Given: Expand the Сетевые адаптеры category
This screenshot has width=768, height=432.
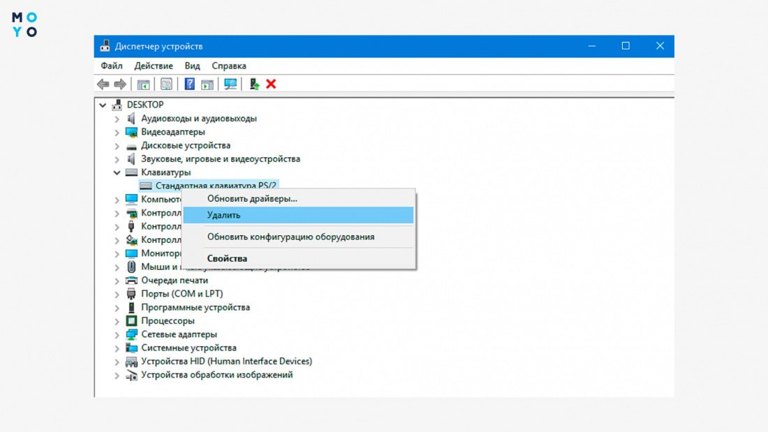Looking at the screenshot, I should (117, 334).
